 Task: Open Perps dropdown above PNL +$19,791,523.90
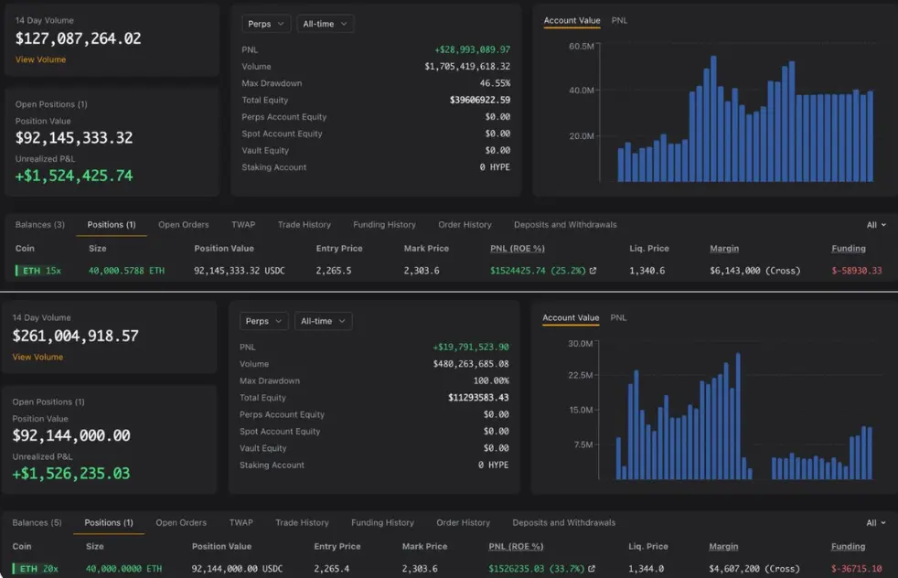[263, 321]
